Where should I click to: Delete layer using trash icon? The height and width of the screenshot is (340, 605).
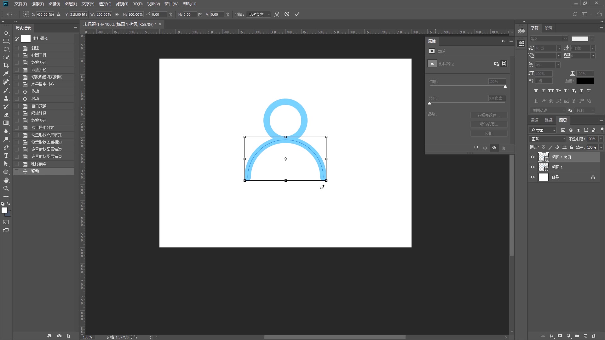coord(594,336)
